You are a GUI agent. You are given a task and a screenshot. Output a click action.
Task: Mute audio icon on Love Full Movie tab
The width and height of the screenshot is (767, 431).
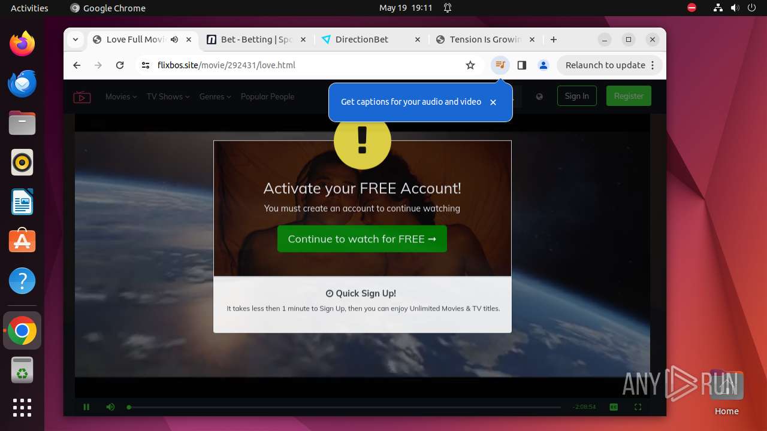pos(174,40)
